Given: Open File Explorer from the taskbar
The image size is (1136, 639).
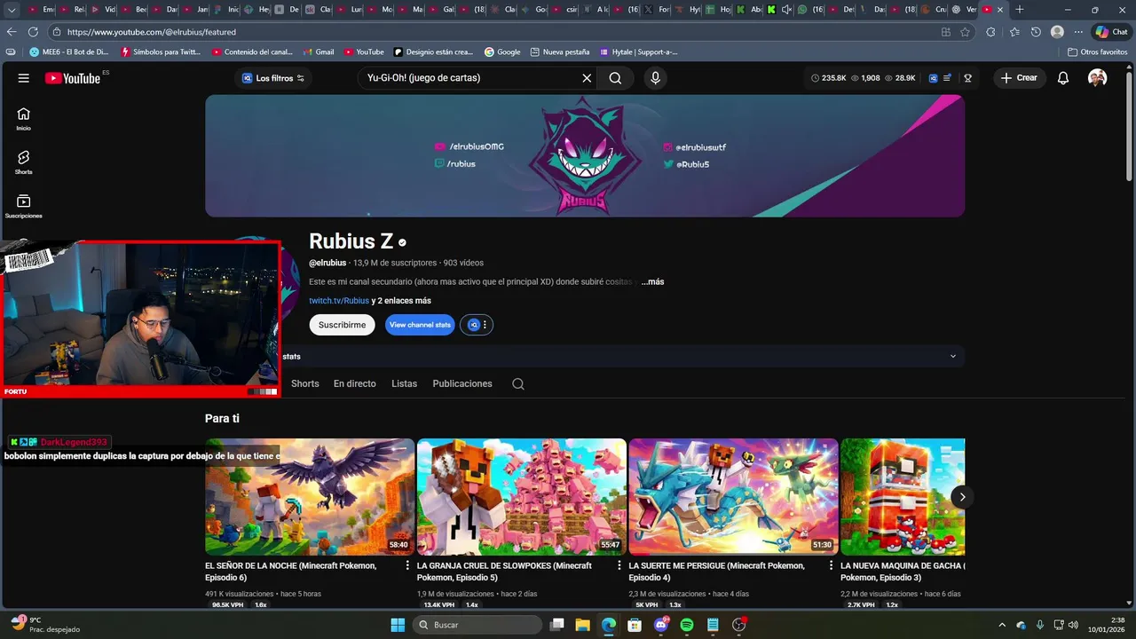Looking at the screenshot, I should pos(582,625).
